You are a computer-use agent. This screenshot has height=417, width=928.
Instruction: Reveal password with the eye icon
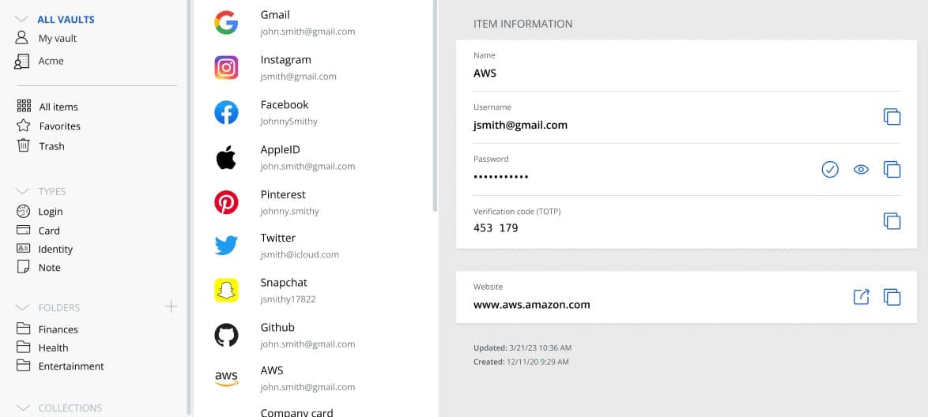861,170
